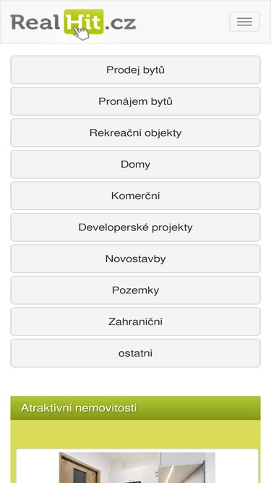Browse the Domy category
Viewport: 271px width, 483px height.
[x=136, y=164]
